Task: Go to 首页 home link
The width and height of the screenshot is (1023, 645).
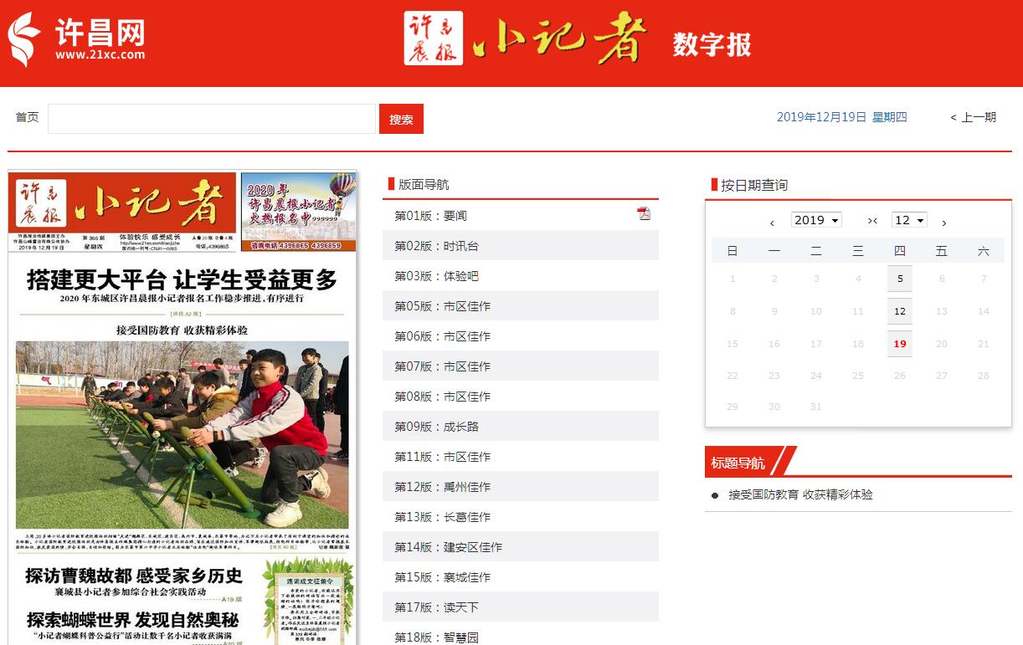Action: pyautogui.click(x=27, y=117)
